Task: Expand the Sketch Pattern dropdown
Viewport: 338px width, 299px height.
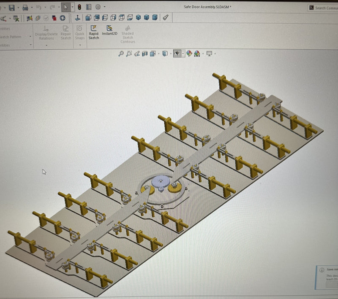Action: click(30, 36)
